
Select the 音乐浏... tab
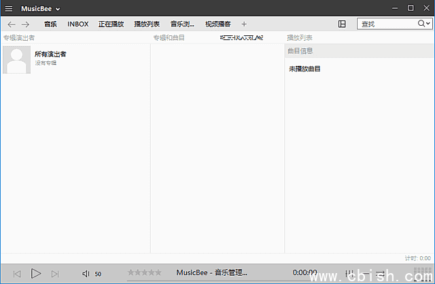[x=182, y=24]
